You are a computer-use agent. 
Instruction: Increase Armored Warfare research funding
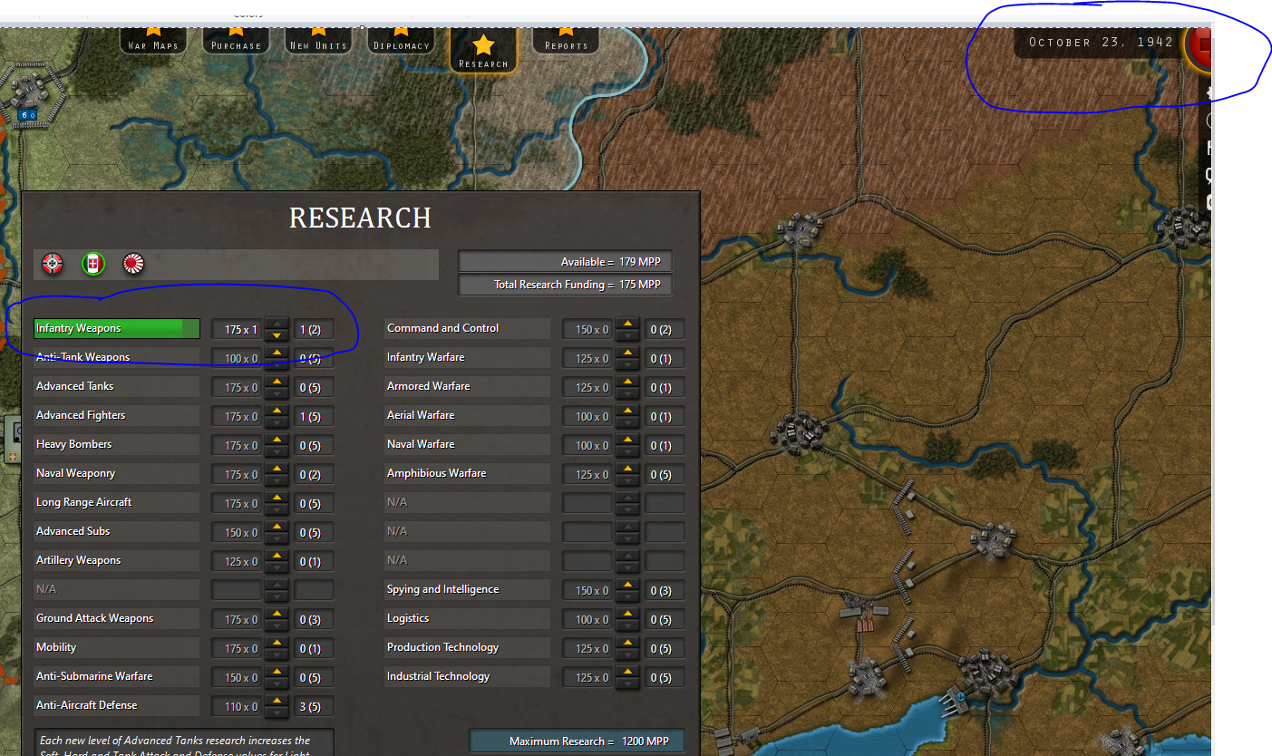[628, 381]
